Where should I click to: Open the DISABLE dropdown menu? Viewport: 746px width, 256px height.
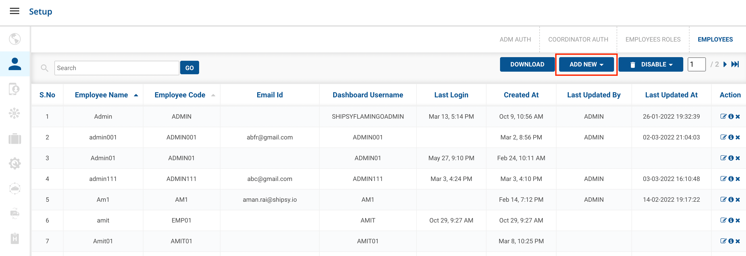point(651,64)
